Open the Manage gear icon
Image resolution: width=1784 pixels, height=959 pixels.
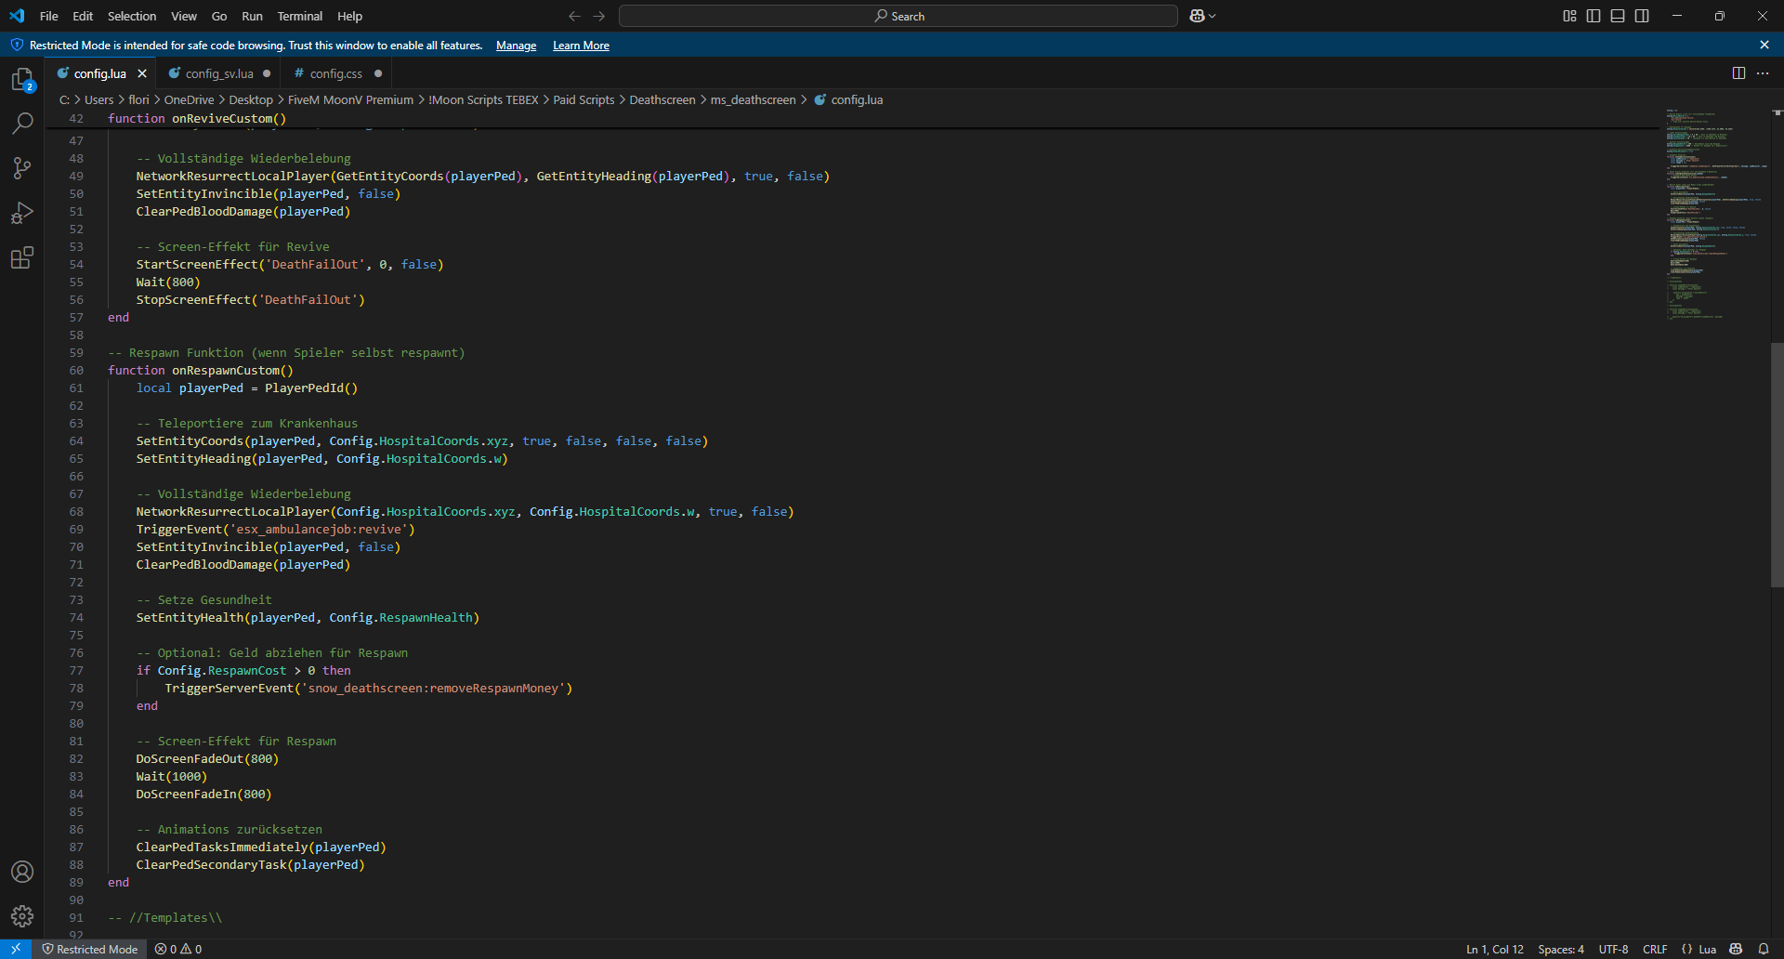22,916
